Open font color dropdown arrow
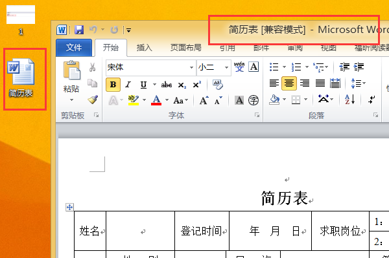 point(167,100)
